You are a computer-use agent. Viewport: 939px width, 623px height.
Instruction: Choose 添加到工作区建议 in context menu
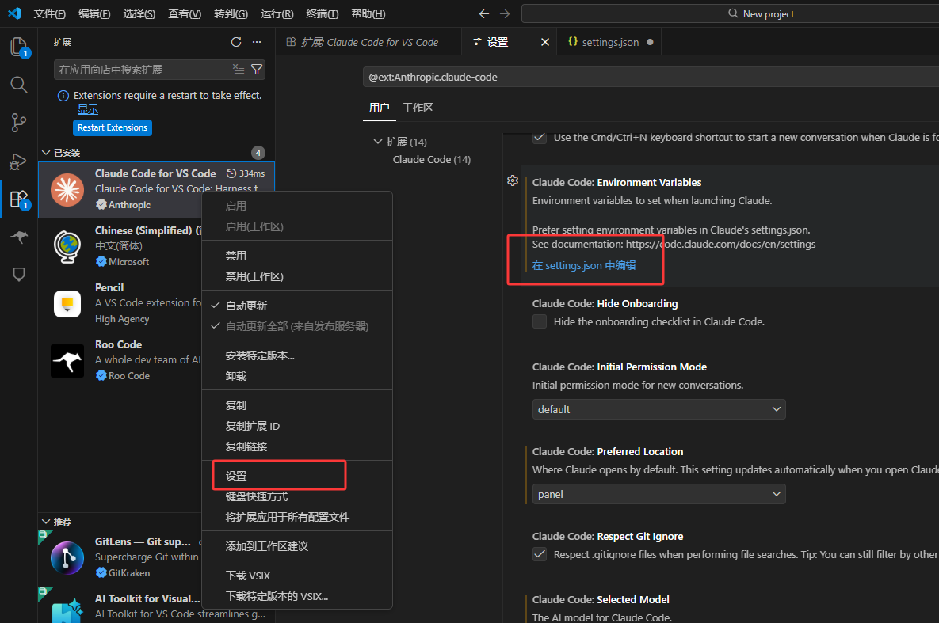[297, 546]
